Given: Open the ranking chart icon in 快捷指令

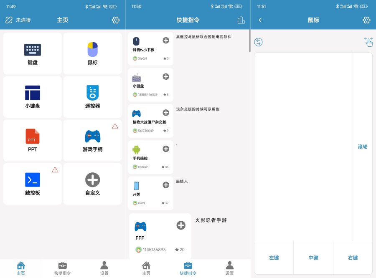Looking at the screenshot, I should (241, 20).
